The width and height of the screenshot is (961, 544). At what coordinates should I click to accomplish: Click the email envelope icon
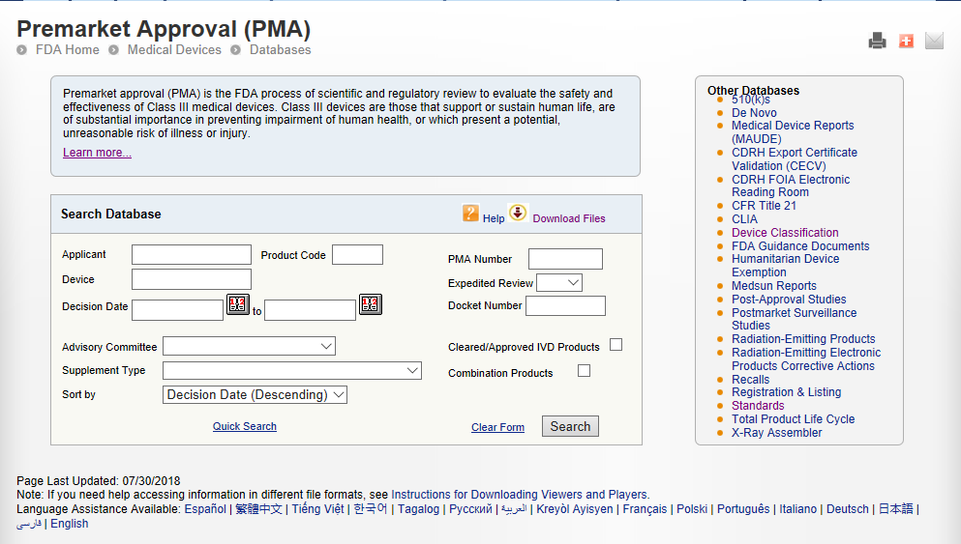pyautogui.click(x=934, y=41)
